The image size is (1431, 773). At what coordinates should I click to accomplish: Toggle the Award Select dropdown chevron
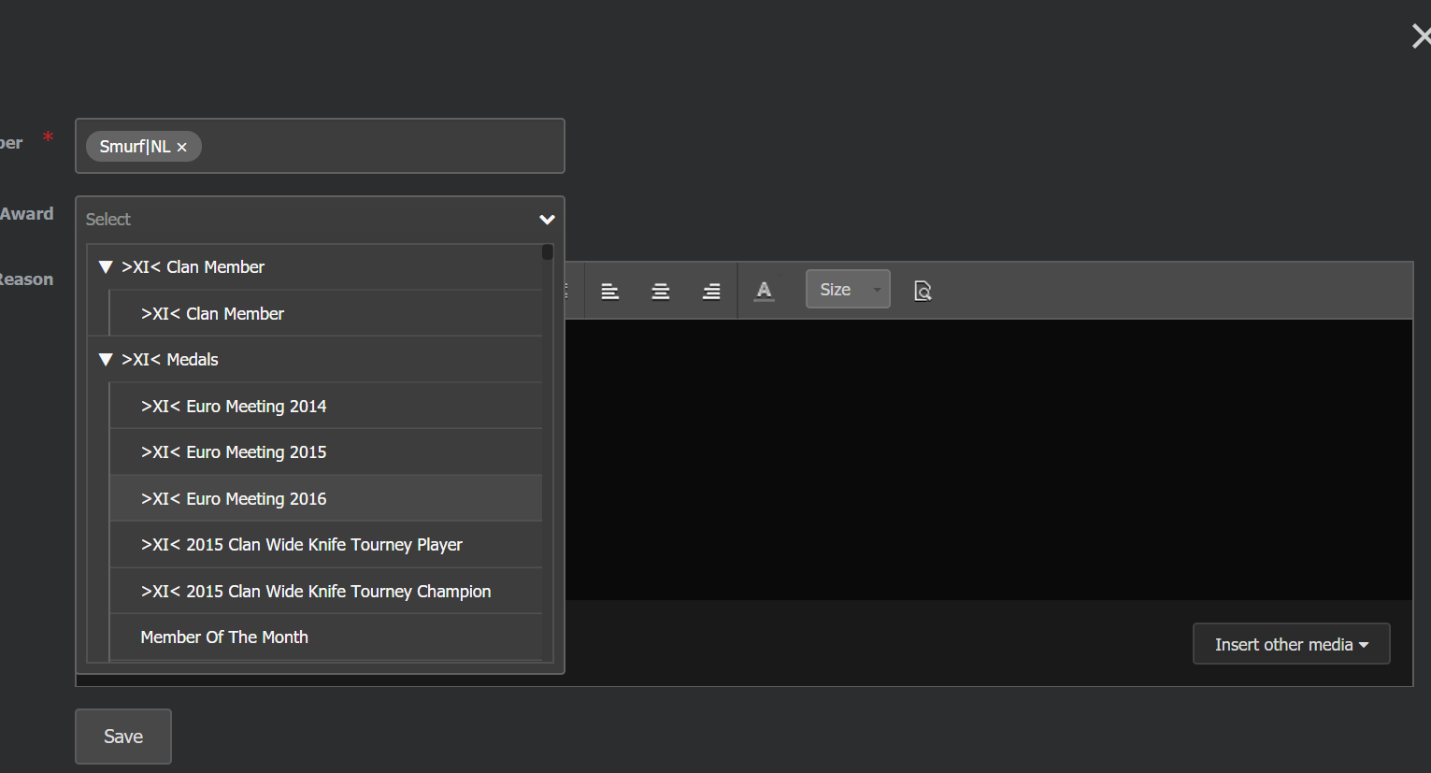pyautogui.click(x=547, y=220)
